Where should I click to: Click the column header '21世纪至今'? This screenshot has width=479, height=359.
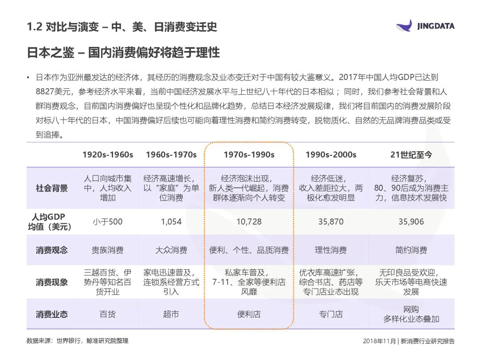point(411,155)
